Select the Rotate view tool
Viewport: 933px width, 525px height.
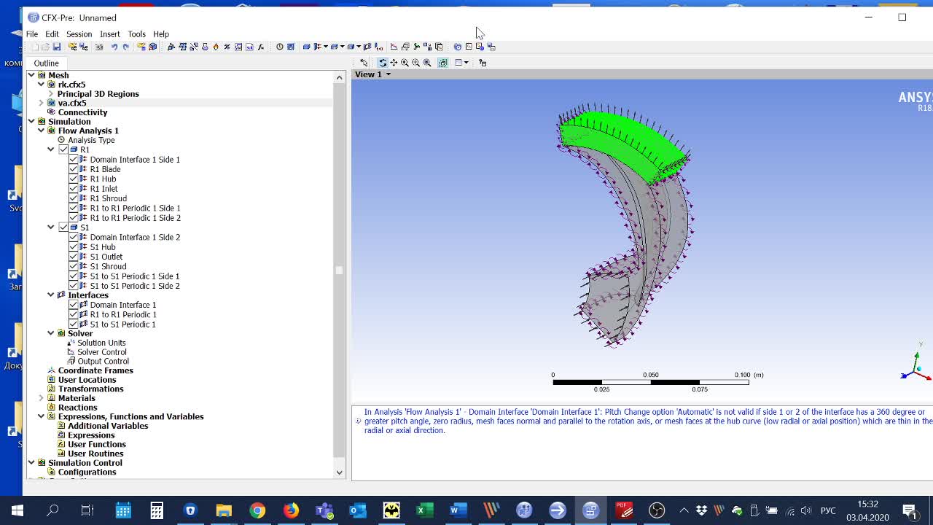coord(383,63)
